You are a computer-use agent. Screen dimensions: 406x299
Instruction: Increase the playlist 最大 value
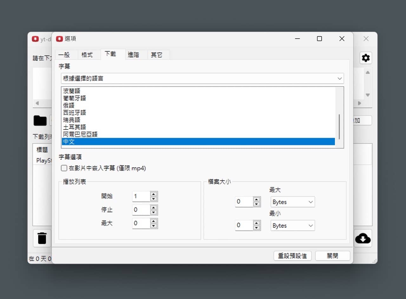click(x=154, y=221)
